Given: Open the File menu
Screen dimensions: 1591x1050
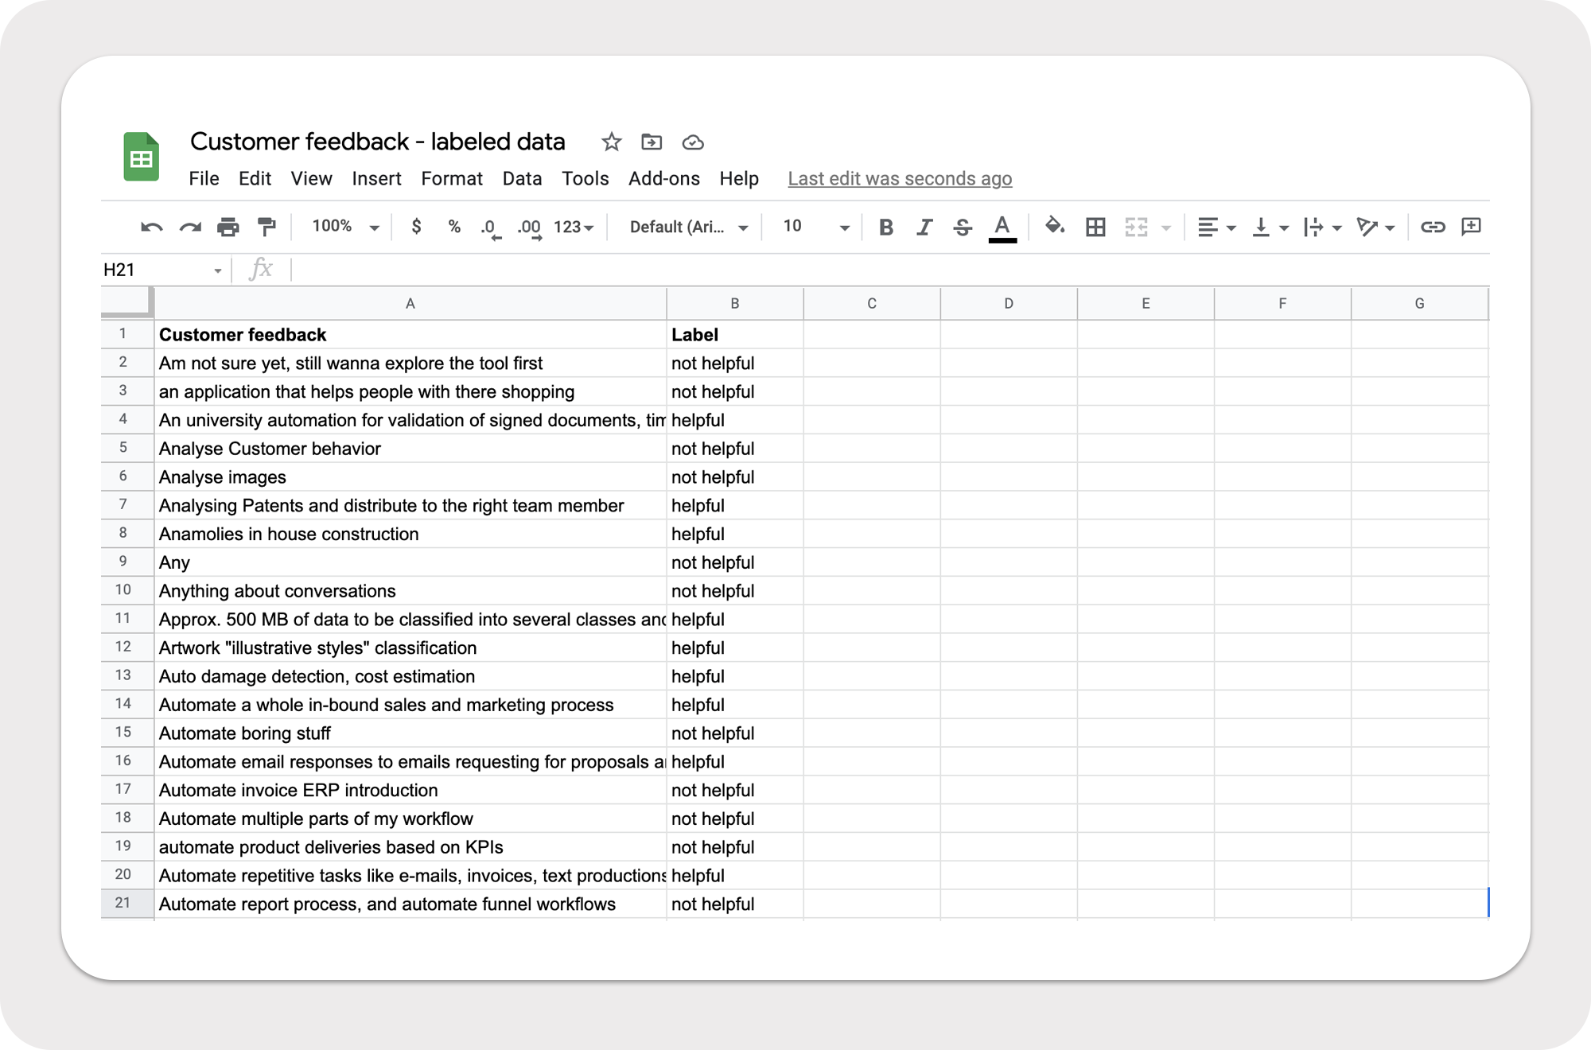Looking at the screenshot, I should [x=204, y=179].
